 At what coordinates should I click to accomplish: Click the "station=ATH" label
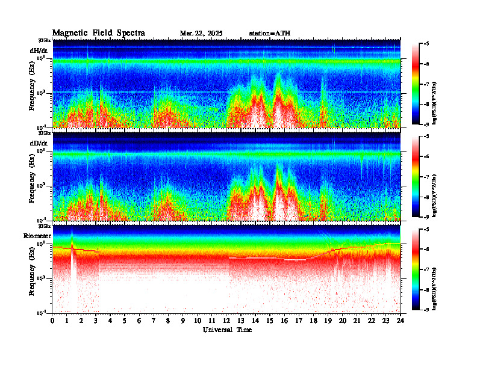(270, 33)
